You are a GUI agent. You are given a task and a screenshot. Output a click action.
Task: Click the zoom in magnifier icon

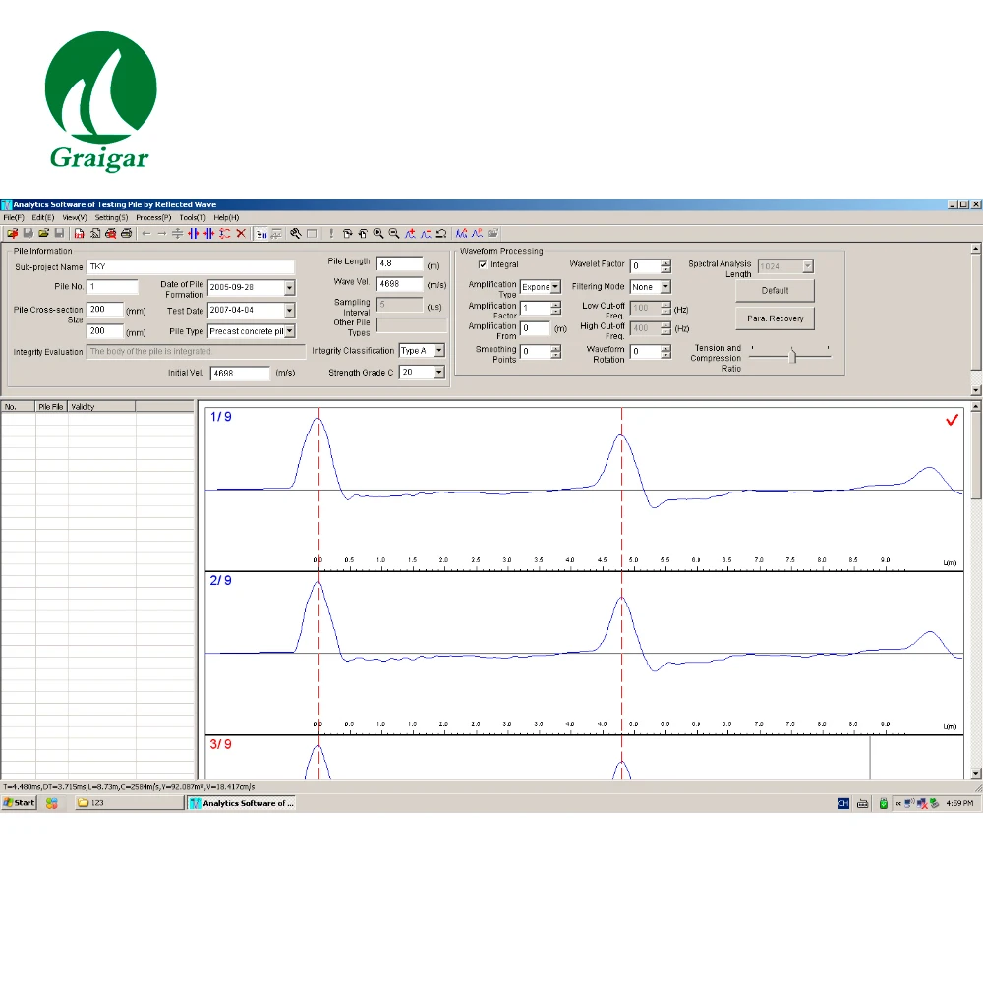378,234
